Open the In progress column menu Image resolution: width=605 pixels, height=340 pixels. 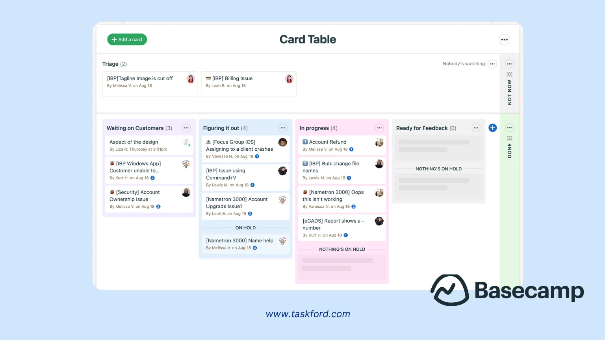pos(379,128)
